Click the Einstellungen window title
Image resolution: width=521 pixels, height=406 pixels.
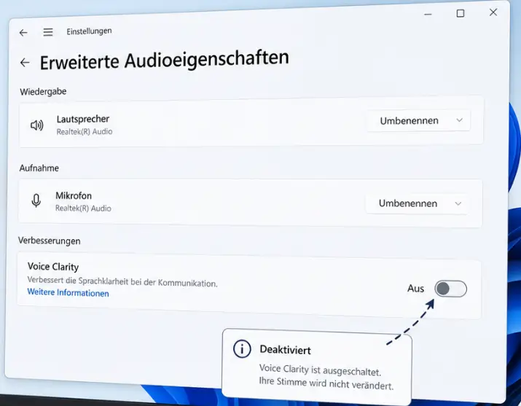click(89, 31)
